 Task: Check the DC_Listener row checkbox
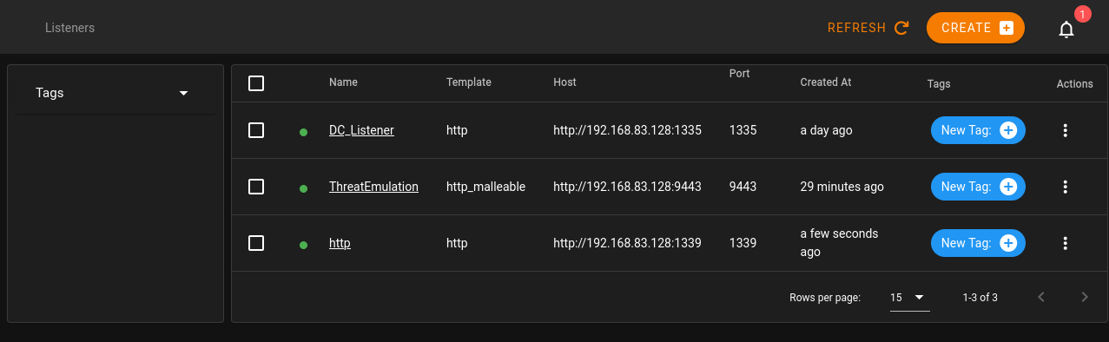point(256,130)
